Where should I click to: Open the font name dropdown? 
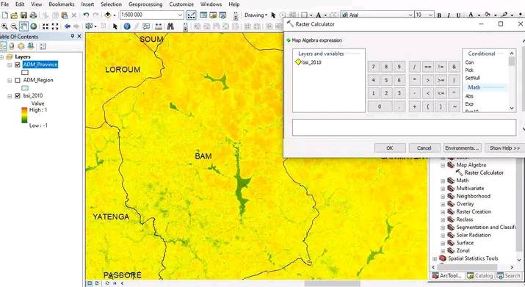point(410,15)
